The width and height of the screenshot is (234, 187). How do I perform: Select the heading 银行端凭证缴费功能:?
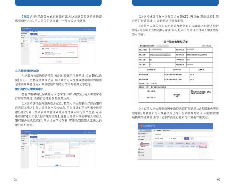(x=29, y=89)
